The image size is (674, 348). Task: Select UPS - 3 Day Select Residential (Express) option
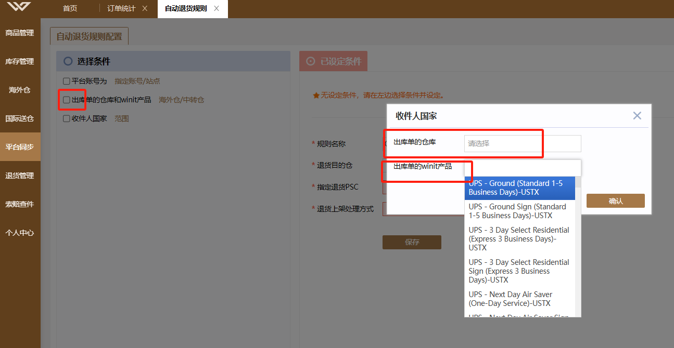(520, 239)
